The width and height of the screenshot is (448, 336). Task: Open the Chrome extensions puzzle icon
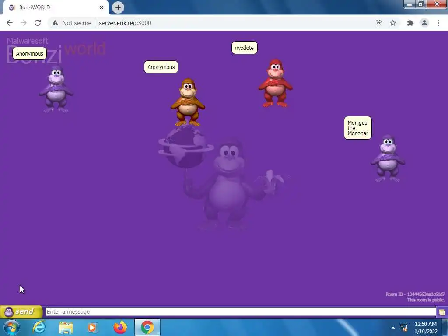point(410,23)
